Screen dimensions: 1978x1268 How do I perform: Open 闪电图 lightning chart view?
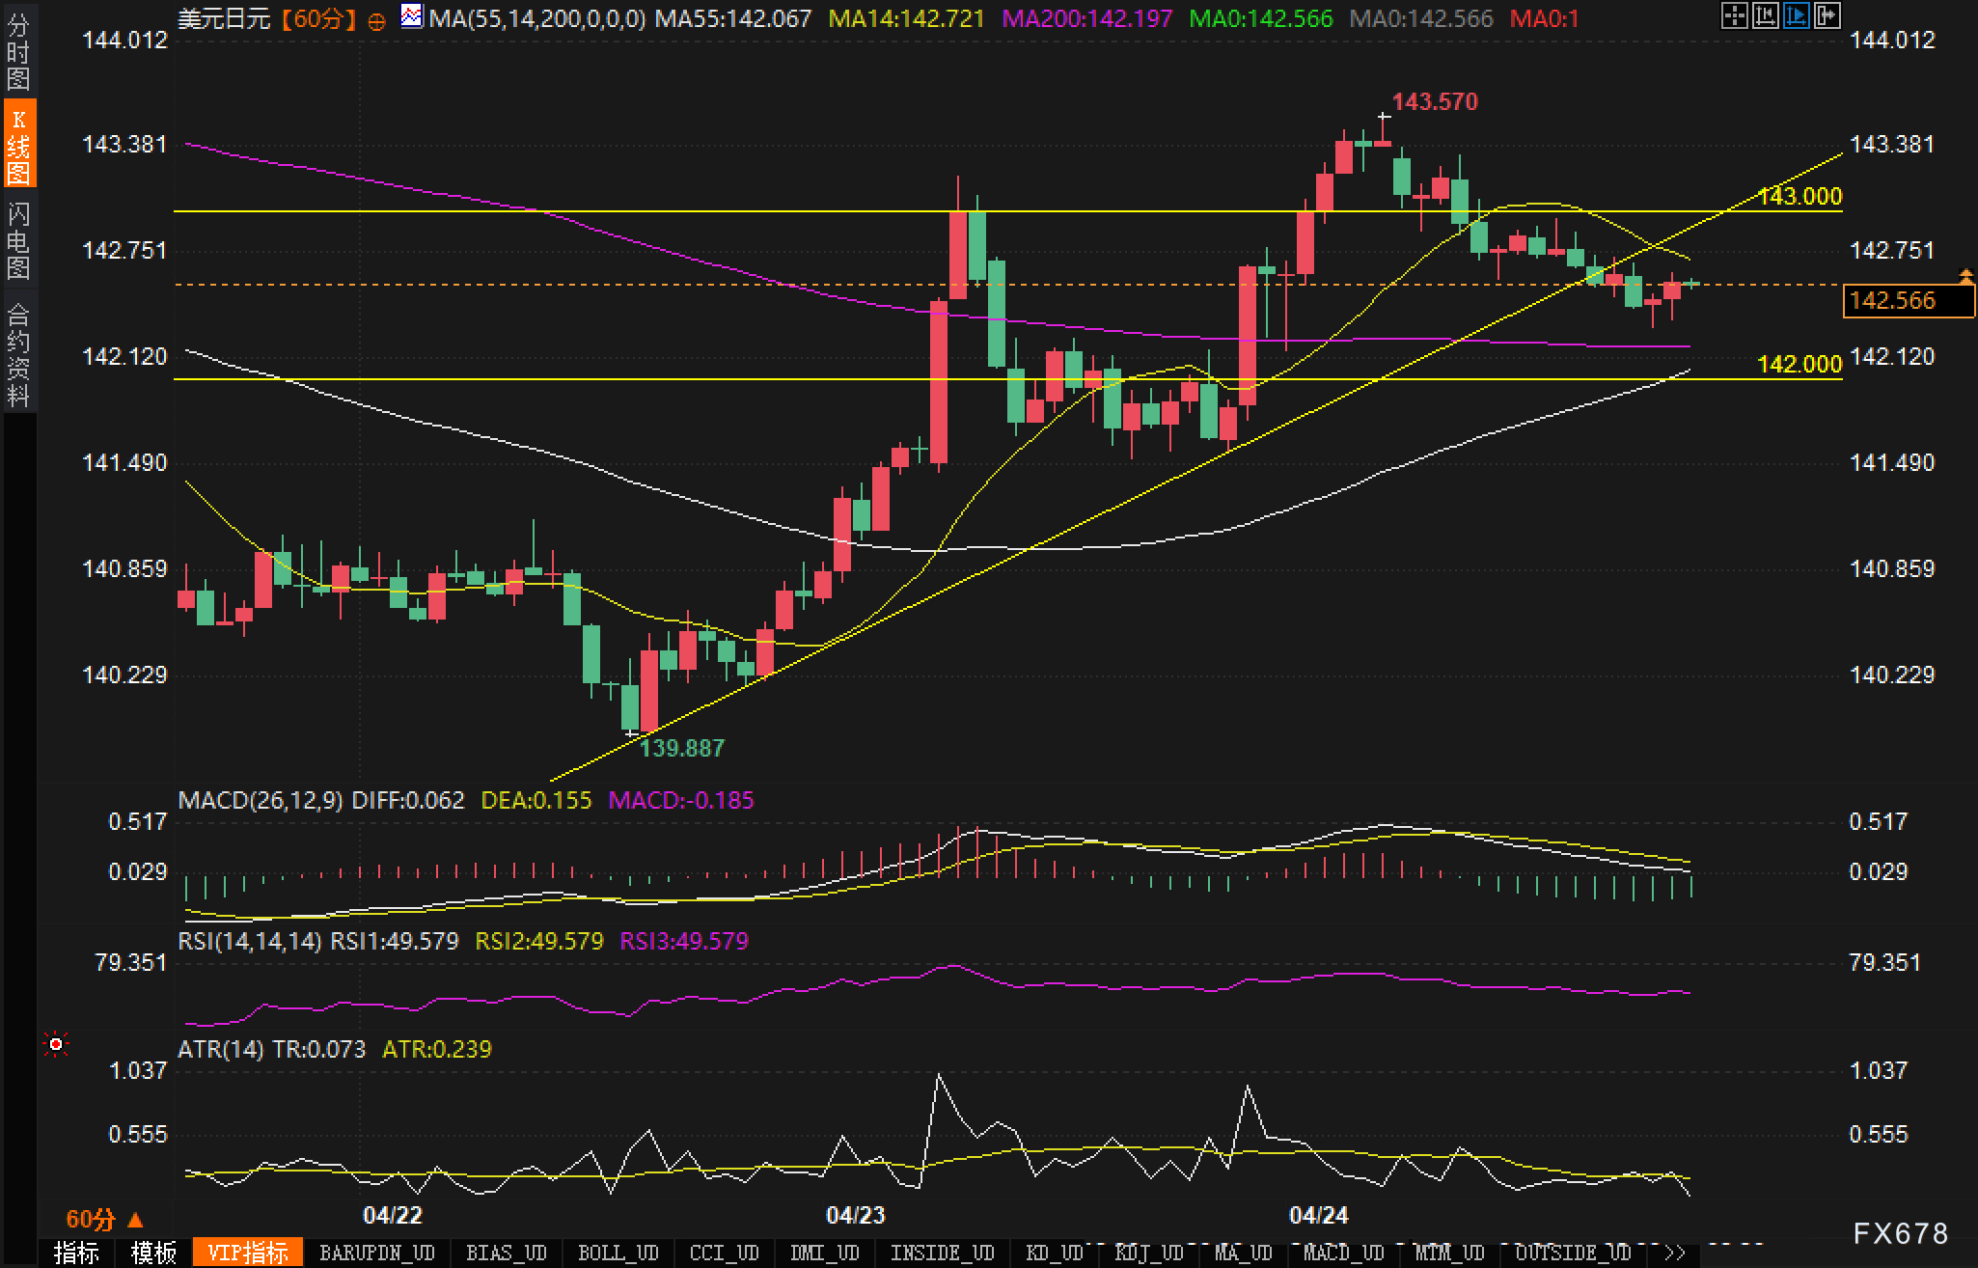tap(18, 240)
